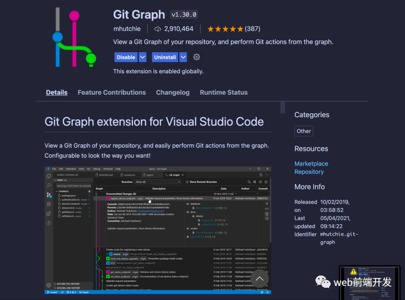Viewport: 405px width, 300px height.
Task: Toggle the Show Remote Branches checkbox
Action: tap(186, 182)
